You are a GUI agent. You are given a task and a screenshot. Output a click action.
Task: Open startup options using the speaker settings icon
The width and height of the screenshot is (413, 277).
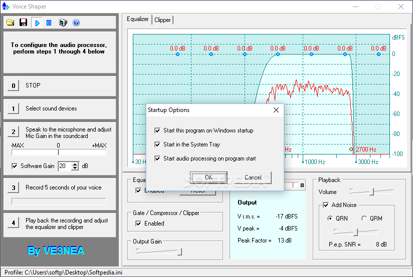[x=63, y=22]
